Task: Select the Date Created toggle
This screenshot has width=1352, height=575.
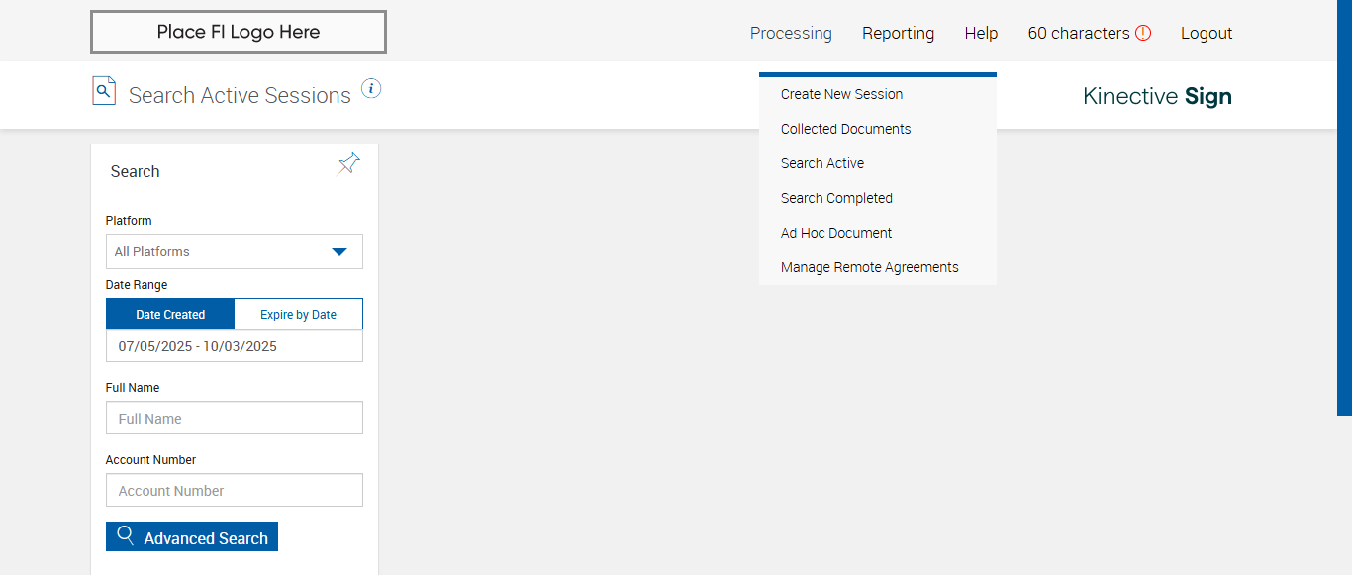Action: [x=170, y=314]
